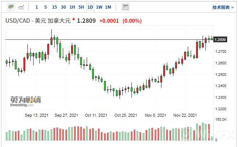238x147 pixels.
Task: Select the 5 minute interval
Action: (x=45, y=7)
